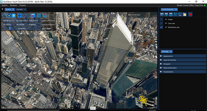
Task: Toggle the LOCAL coordinate space pin icon
Action: (33, 16)
